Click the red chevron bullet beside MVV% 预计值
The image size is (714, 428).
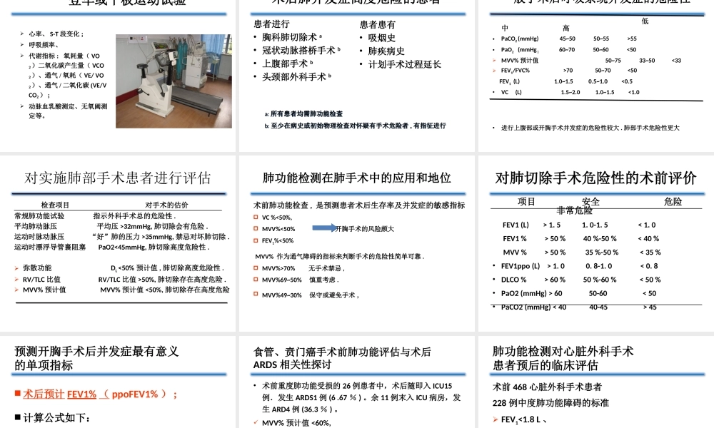tap(16, 289)
